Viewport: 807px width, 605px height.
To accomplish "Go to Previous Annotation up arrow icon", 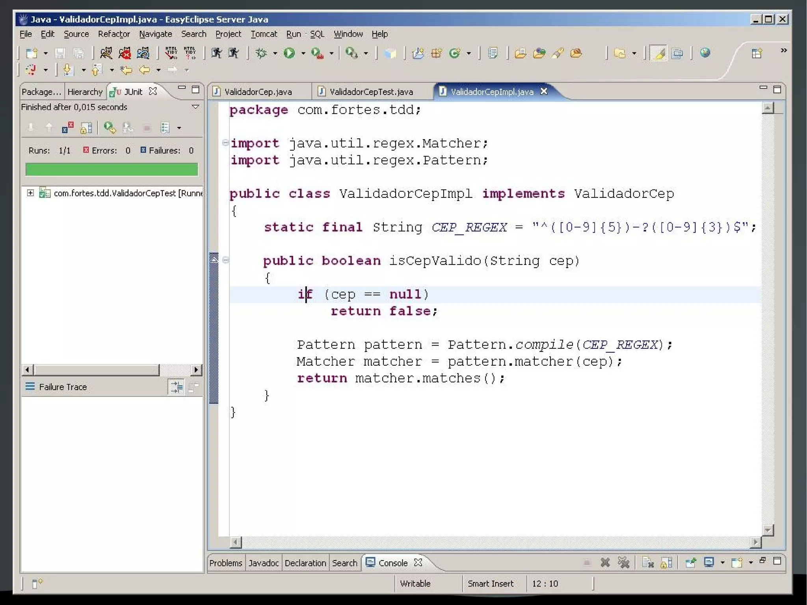I will point(97,70).
